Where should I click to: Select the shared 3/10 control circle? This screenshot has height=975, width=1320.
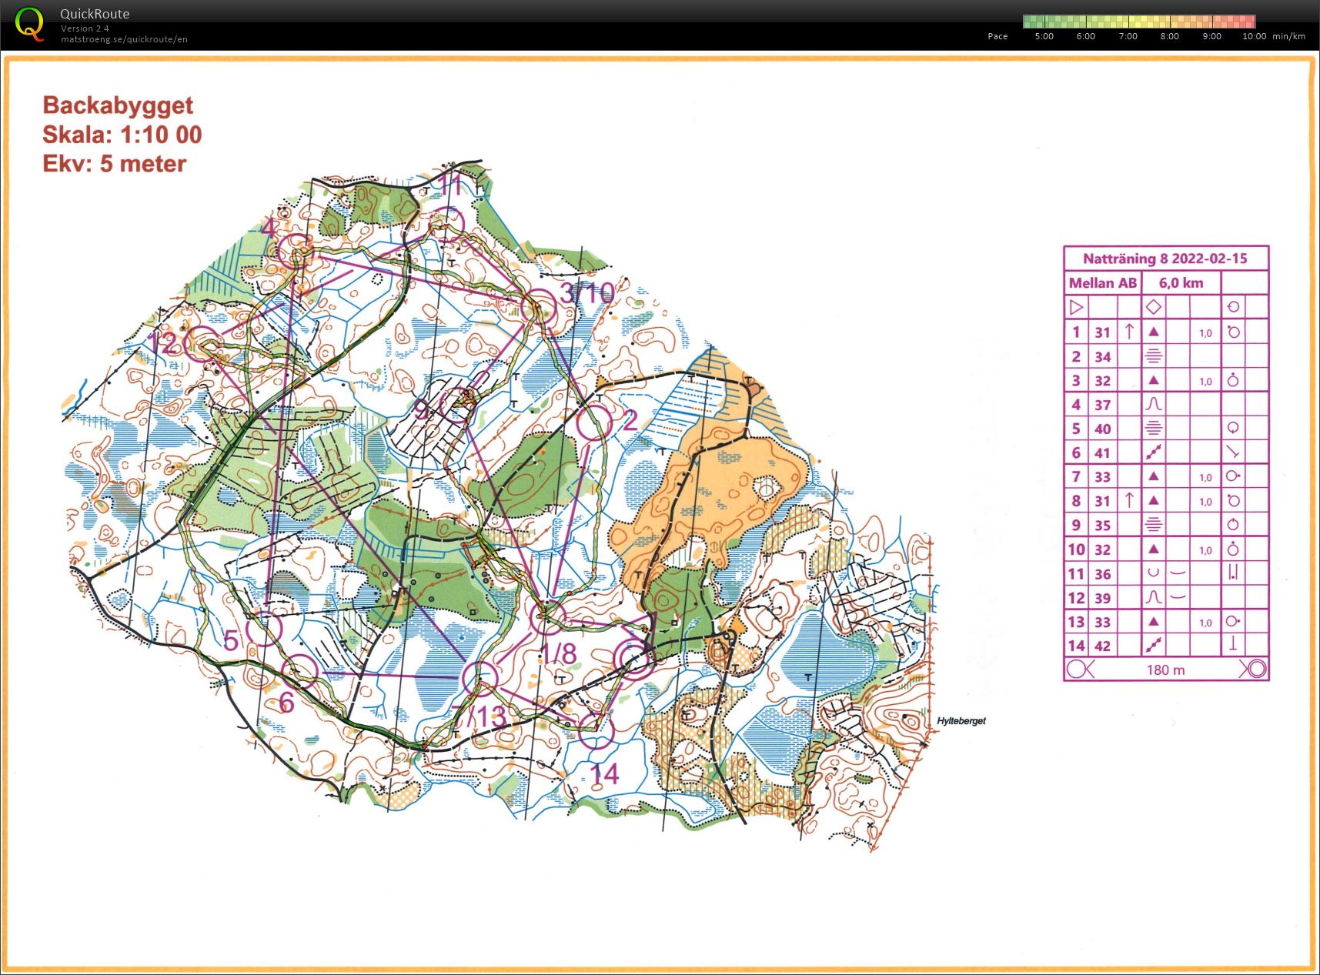click(538, 308)
